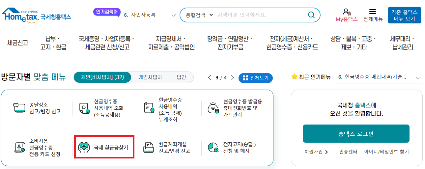Open My홈택스 user icon
This screenshot has height=169, width=425.
[346, 12]
